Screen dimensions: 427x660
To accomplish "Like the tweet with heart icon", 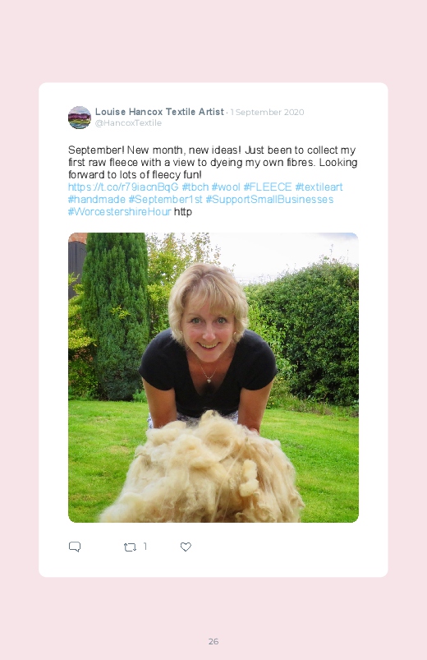I will pyautogui.click(x=186, y=547).
